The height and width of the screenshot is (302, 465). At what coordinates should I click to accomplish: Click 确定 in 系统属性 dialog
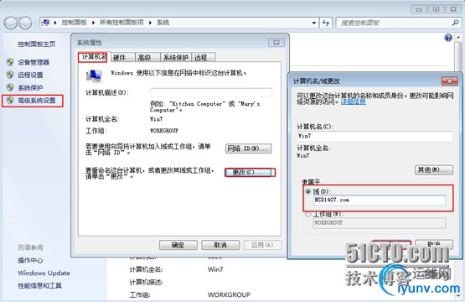178,245
